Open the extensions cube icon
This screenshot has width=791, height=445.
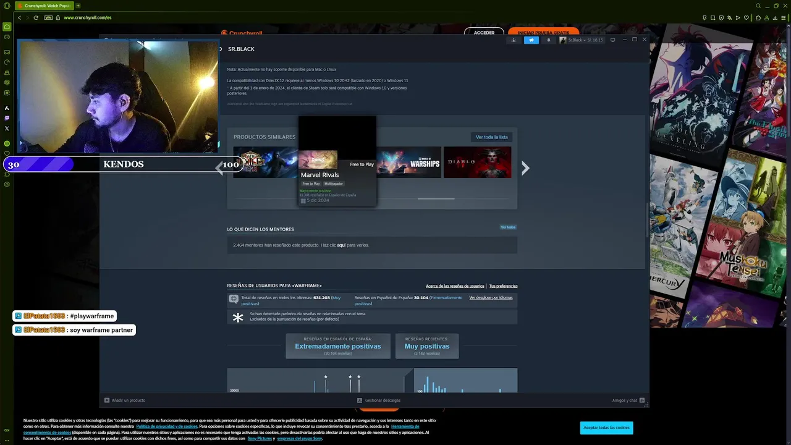point(758,18)
